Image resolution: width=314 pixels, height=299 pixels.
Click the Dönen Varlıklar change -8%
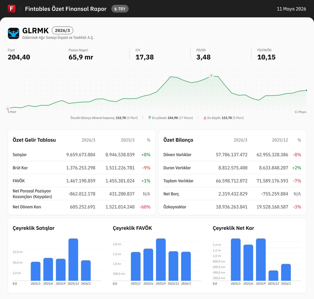(x=297, y=155)
